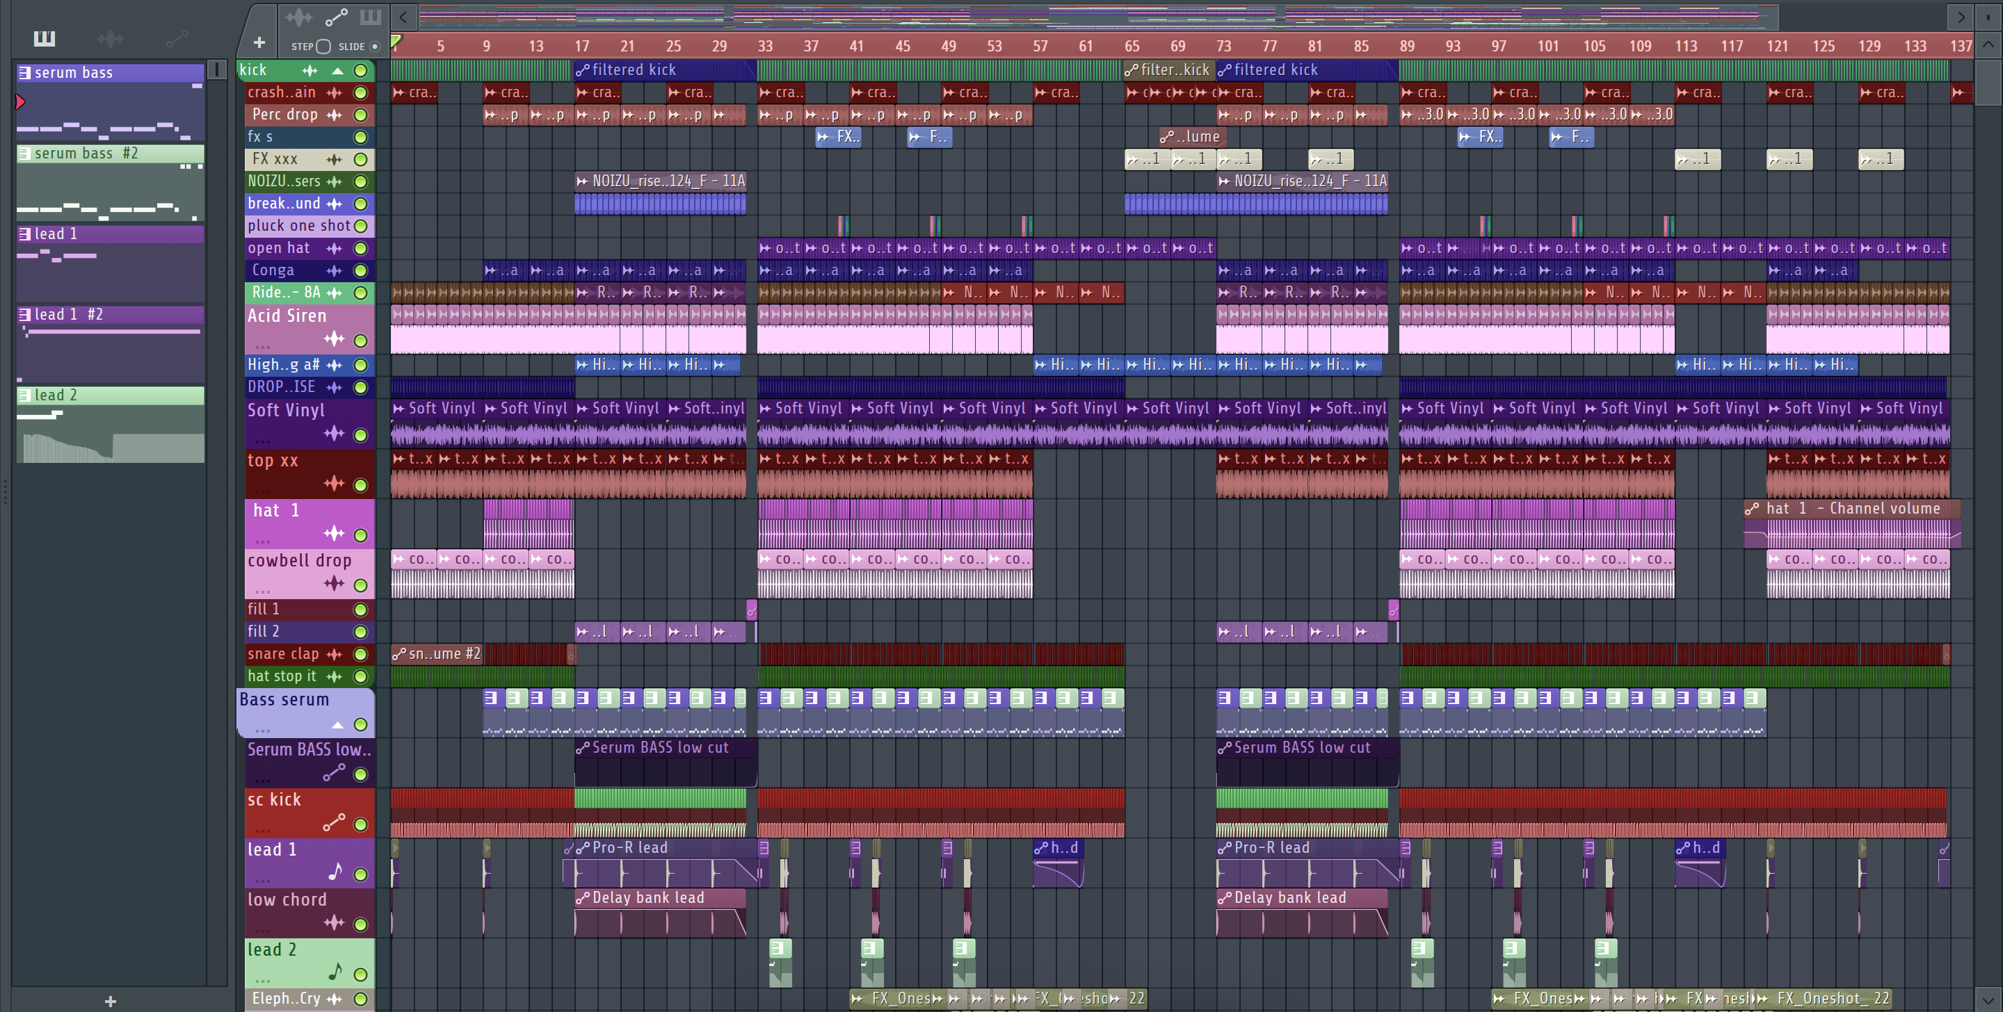Viewport: 2003px width, 1012px height.
Task: Select the piano roll patterns picker tab
Action: [45, 38]
